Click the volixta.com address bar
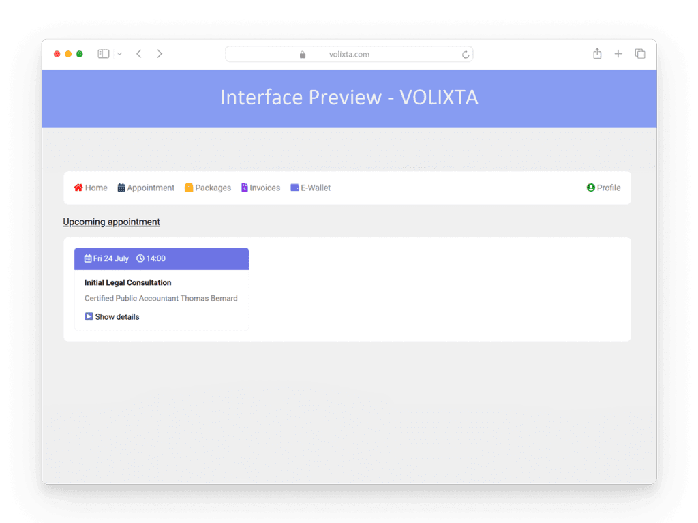 [x=349, y=55]
